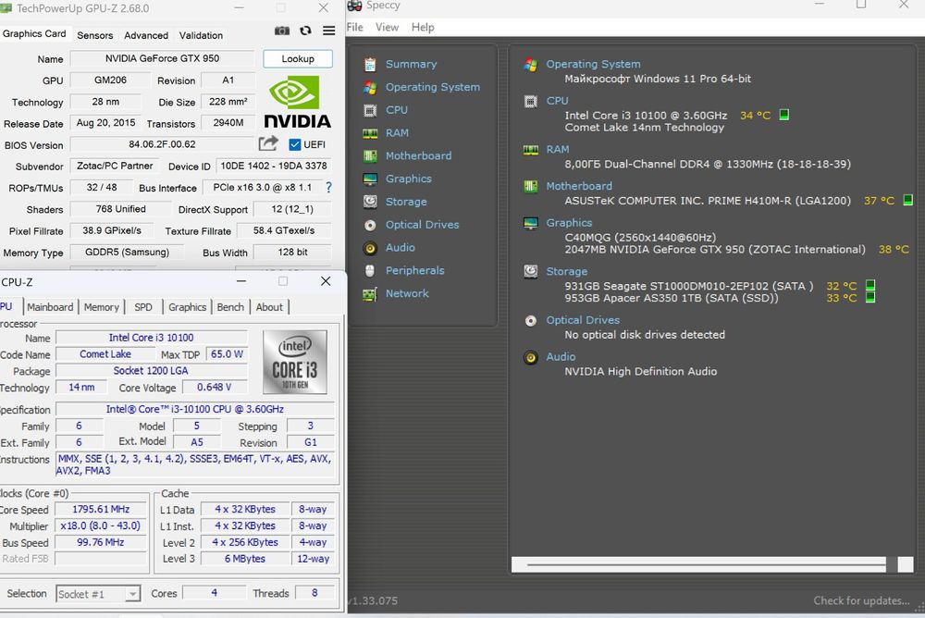Viewport: 925px width, 618px height.
Task: Open the Optical Drives heading in summary
Action: [583, 320]
